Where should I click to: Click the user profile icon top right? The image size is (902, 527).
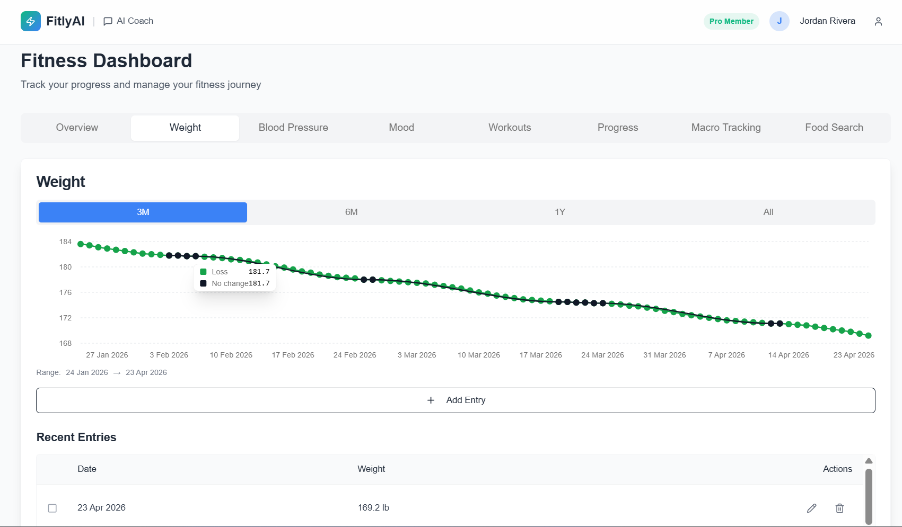click(x=878, y=21)
